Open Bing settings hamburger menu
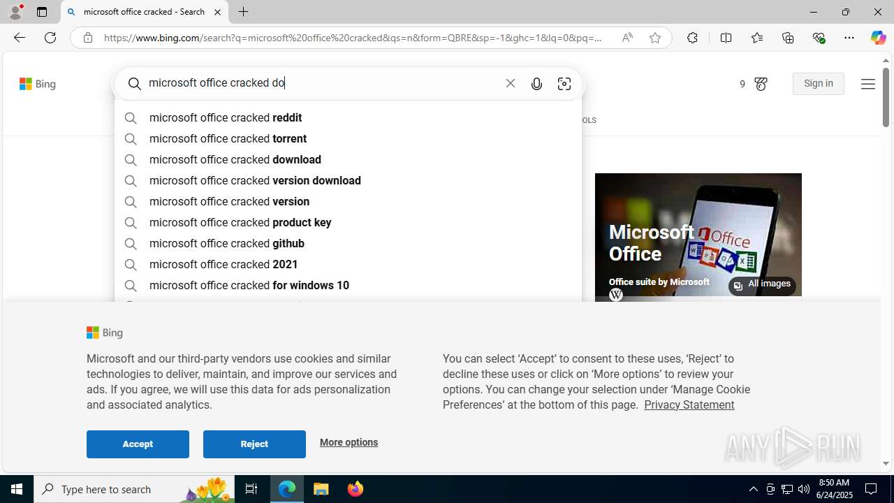894x503 pixels. (x=867, y=84)
